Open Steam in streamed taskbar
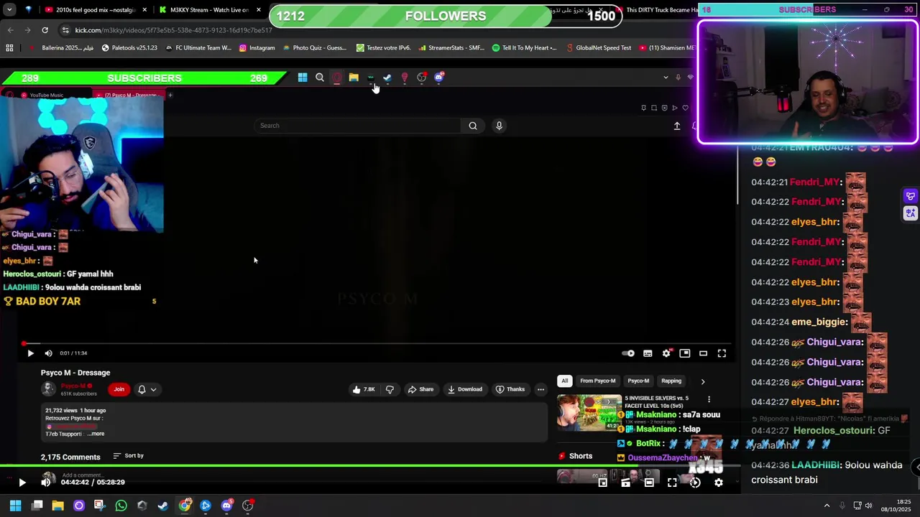This screenshot has width=920, height=517. pyautogui.click(x=387, y=78)
